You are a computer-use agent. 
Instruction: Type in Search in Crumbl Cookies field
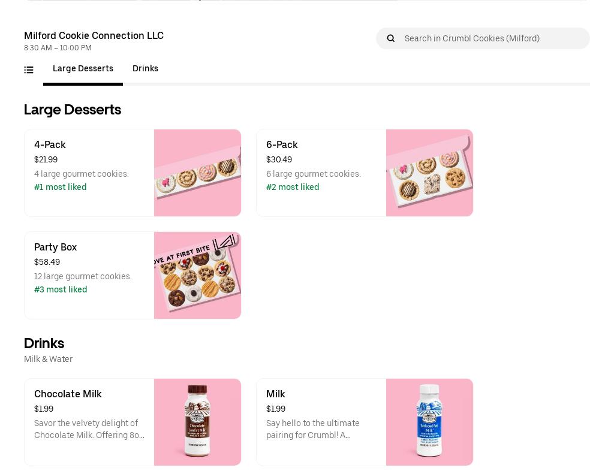point(493,38)
